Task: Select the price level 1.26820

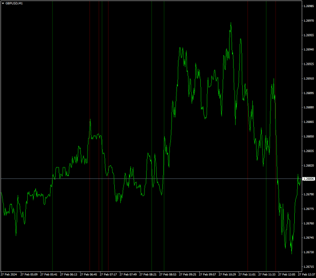Action: click(308, 165)
